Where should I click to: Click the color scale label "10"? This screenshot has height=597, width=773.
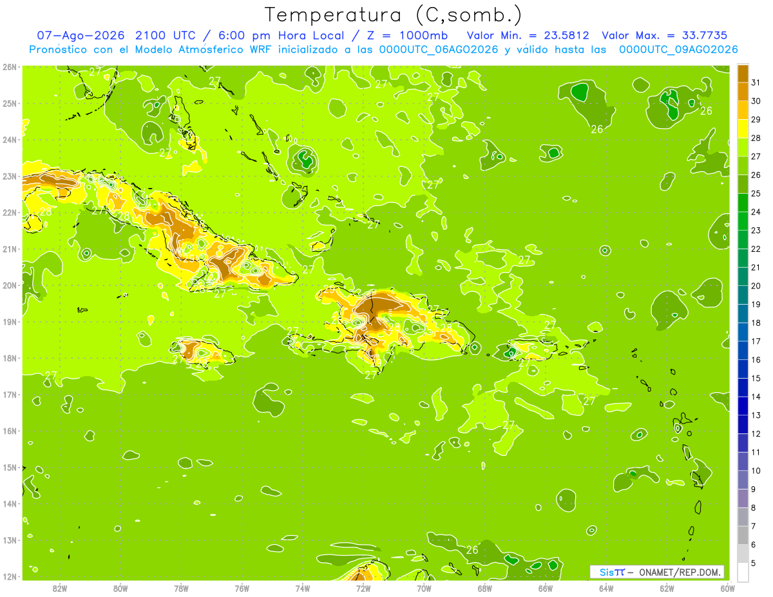pyautogui.click(x=756, y=471)
